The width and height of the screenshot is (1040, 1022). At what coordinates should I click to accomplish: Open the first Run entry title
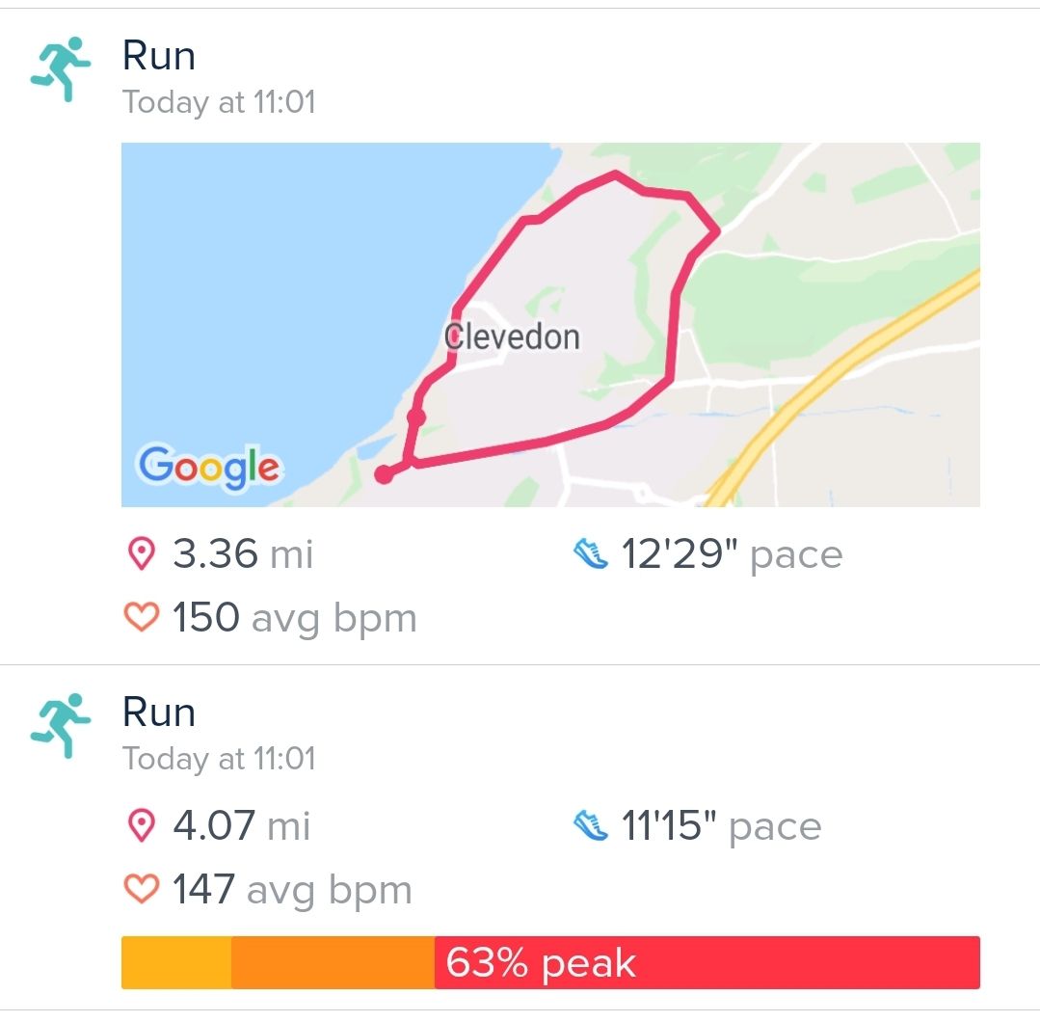click(159, 56)
